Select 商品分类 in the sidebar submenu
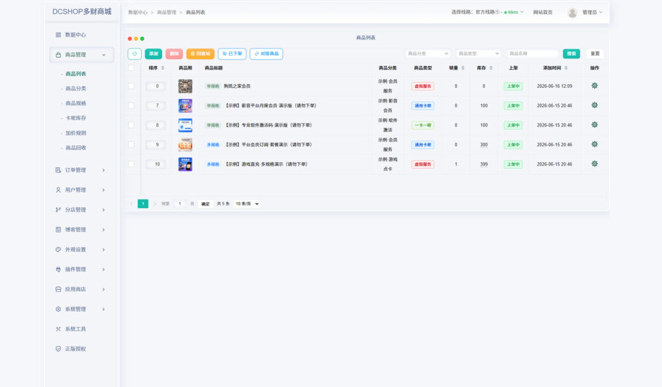 pyautogui.click(x=76, y=89)
